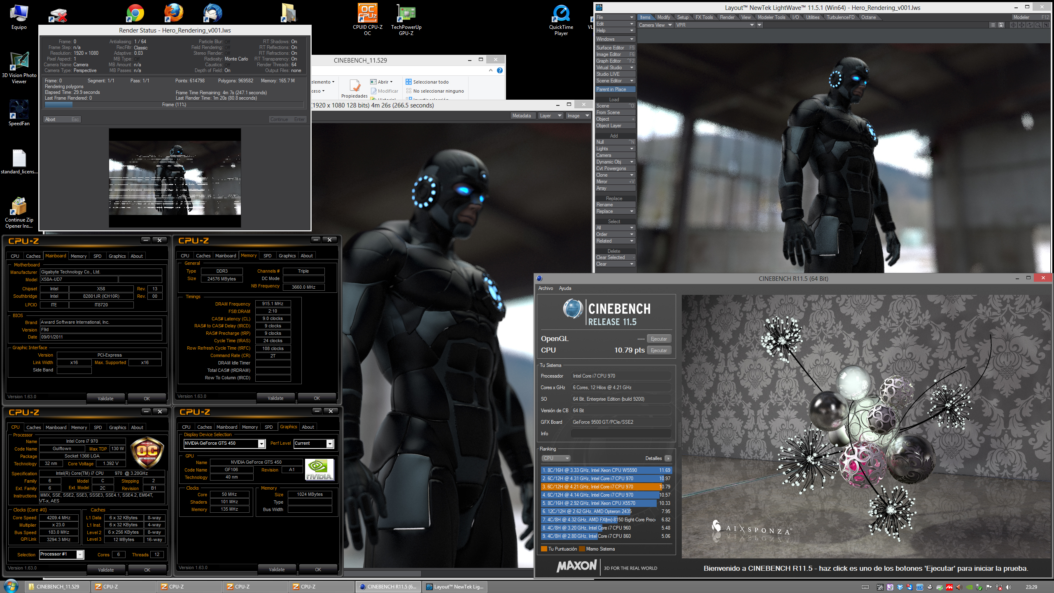
Task: Click the viewport rotate arrows icon
Action: pos(1030,25)
